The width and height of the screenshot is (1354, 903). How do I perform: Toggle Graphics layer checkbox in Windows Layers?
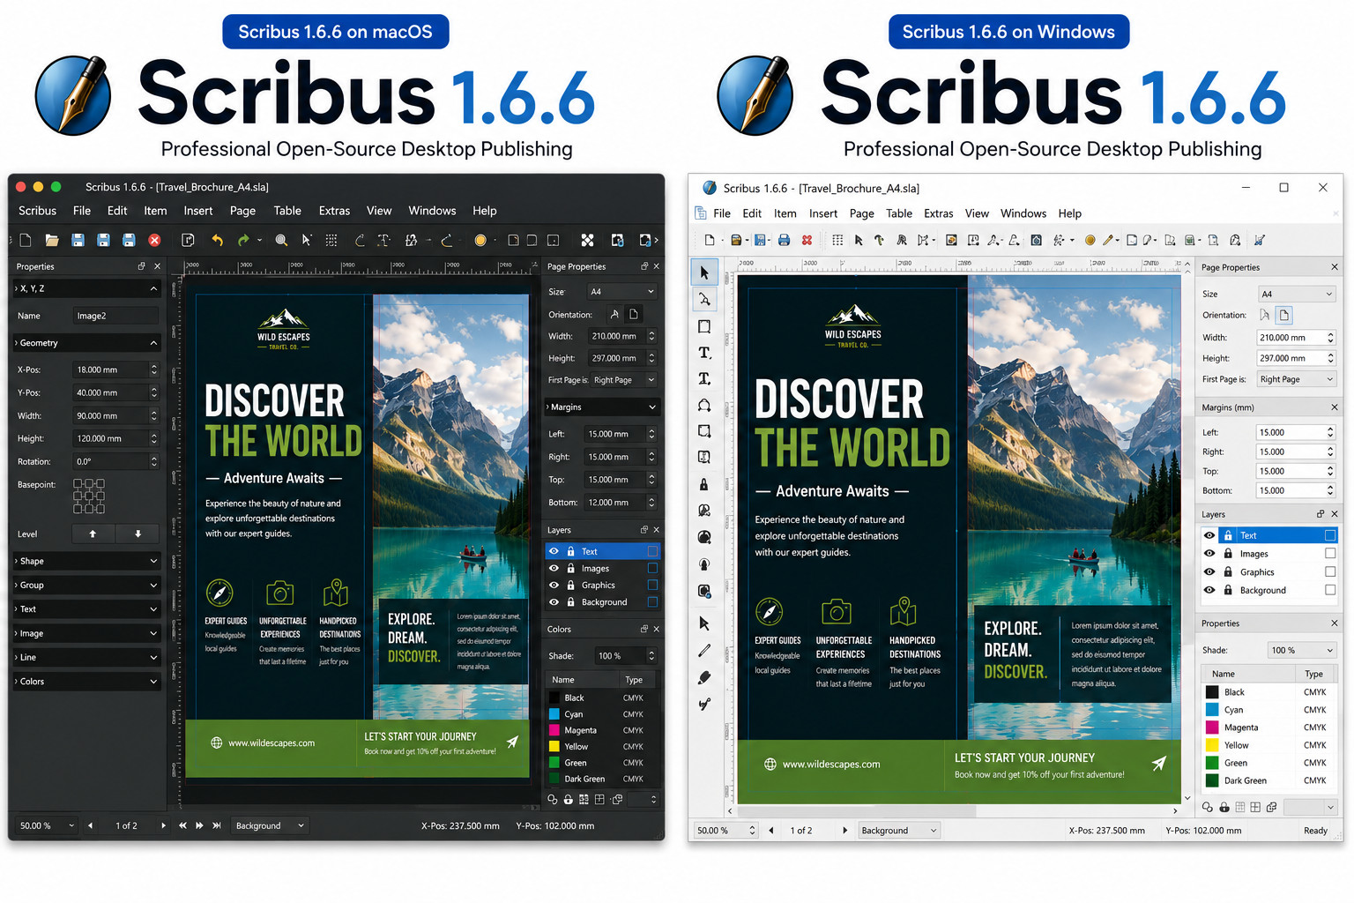click(1330, 571)
